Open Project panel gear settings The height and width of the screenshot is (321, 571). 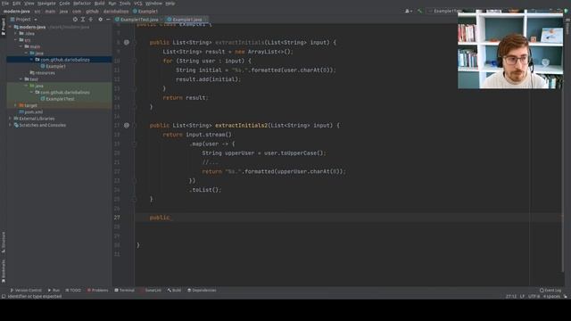click(x=100, y=20)
